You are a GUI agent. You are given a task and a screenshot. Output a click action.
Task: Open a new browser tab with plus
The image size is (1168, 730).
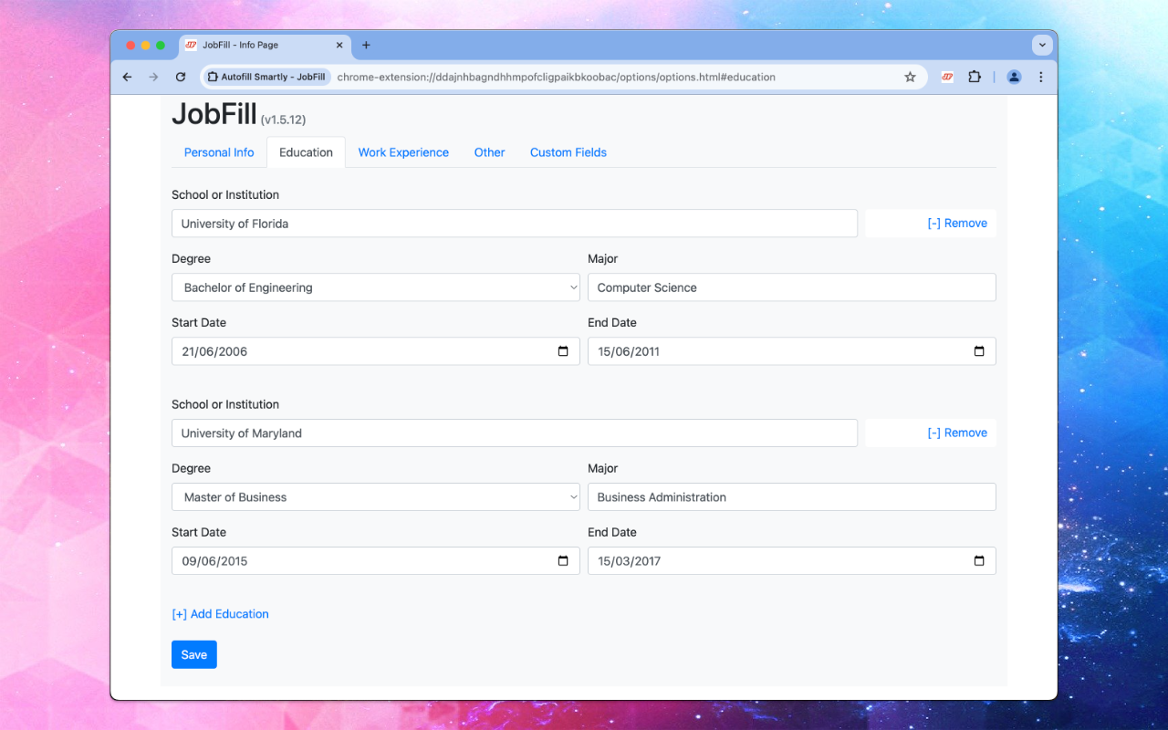tap(366, 45)
